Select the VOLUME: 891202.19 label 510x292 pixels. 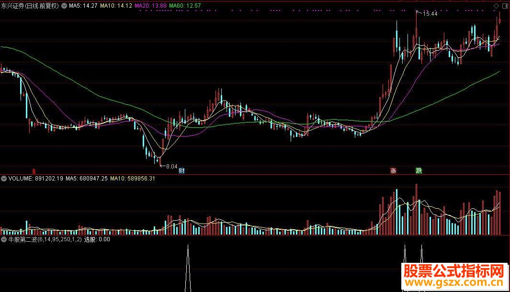click(x=36, y=179)
